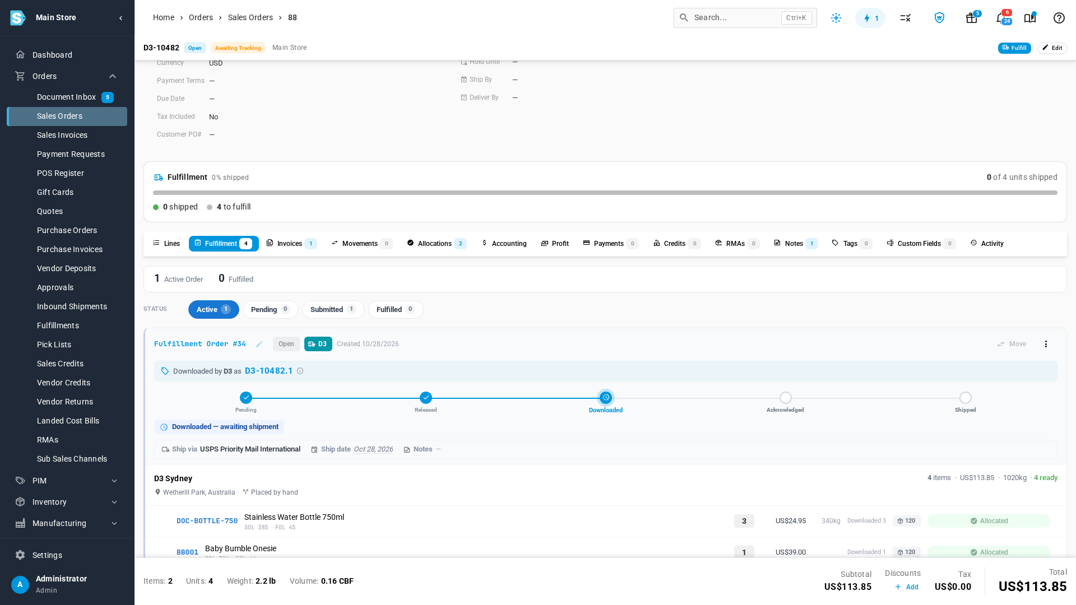
Task: Switch to the Notes tab
Action: click(x=796, y=244)
